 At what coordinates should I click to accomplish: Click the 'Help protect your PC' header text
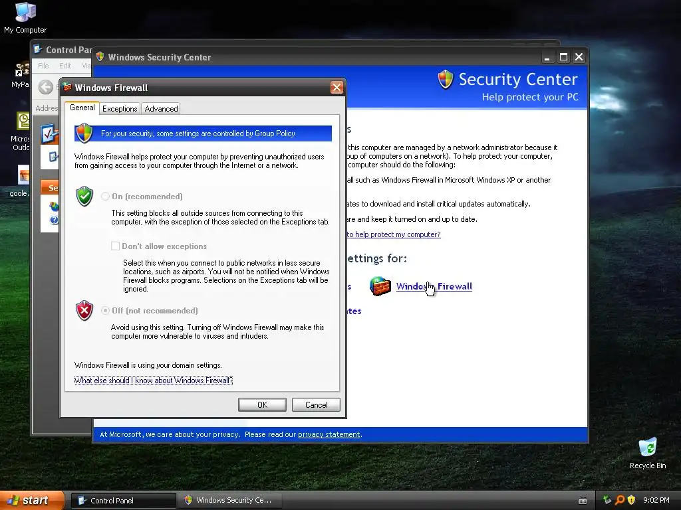[530, 97]
